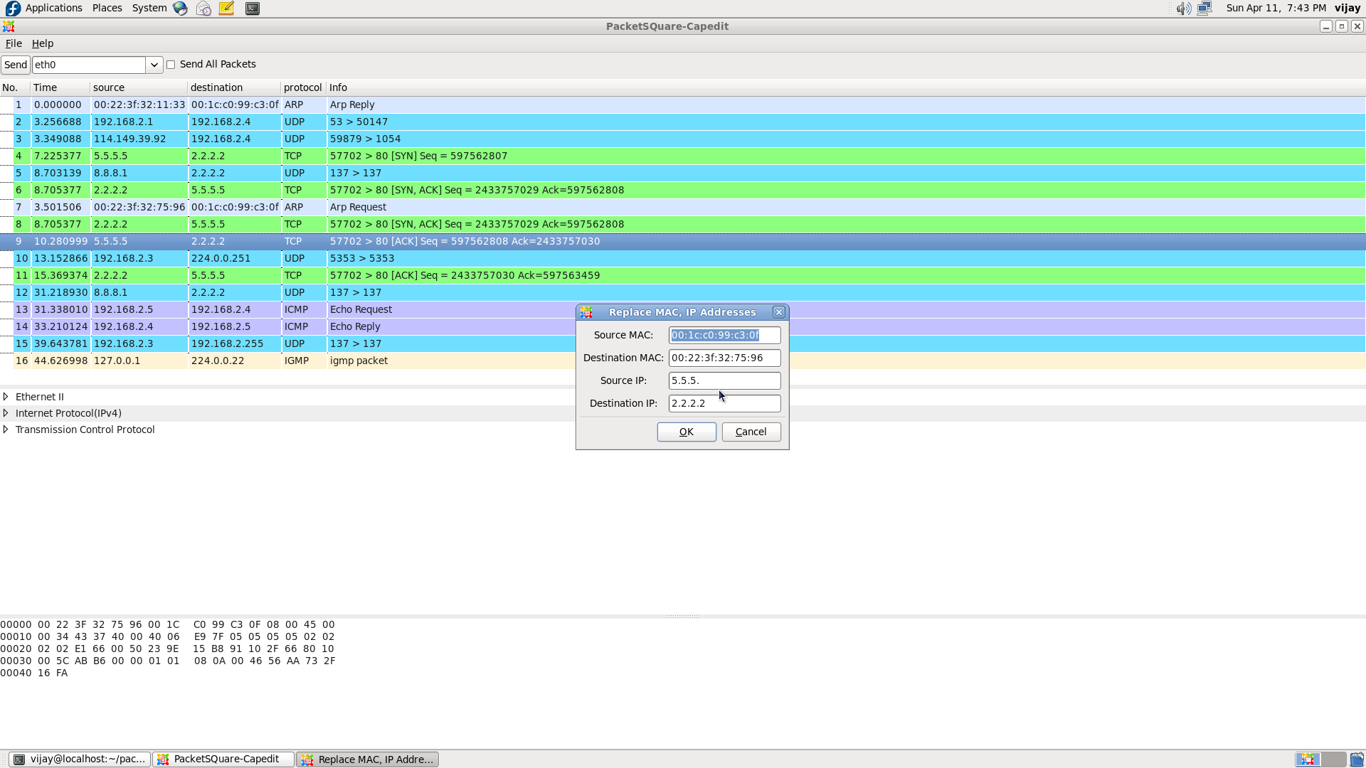The image size is (1366, 768).
Task: Open the eth0 interface dropdown arrow
Action: [x=154, y=65]
